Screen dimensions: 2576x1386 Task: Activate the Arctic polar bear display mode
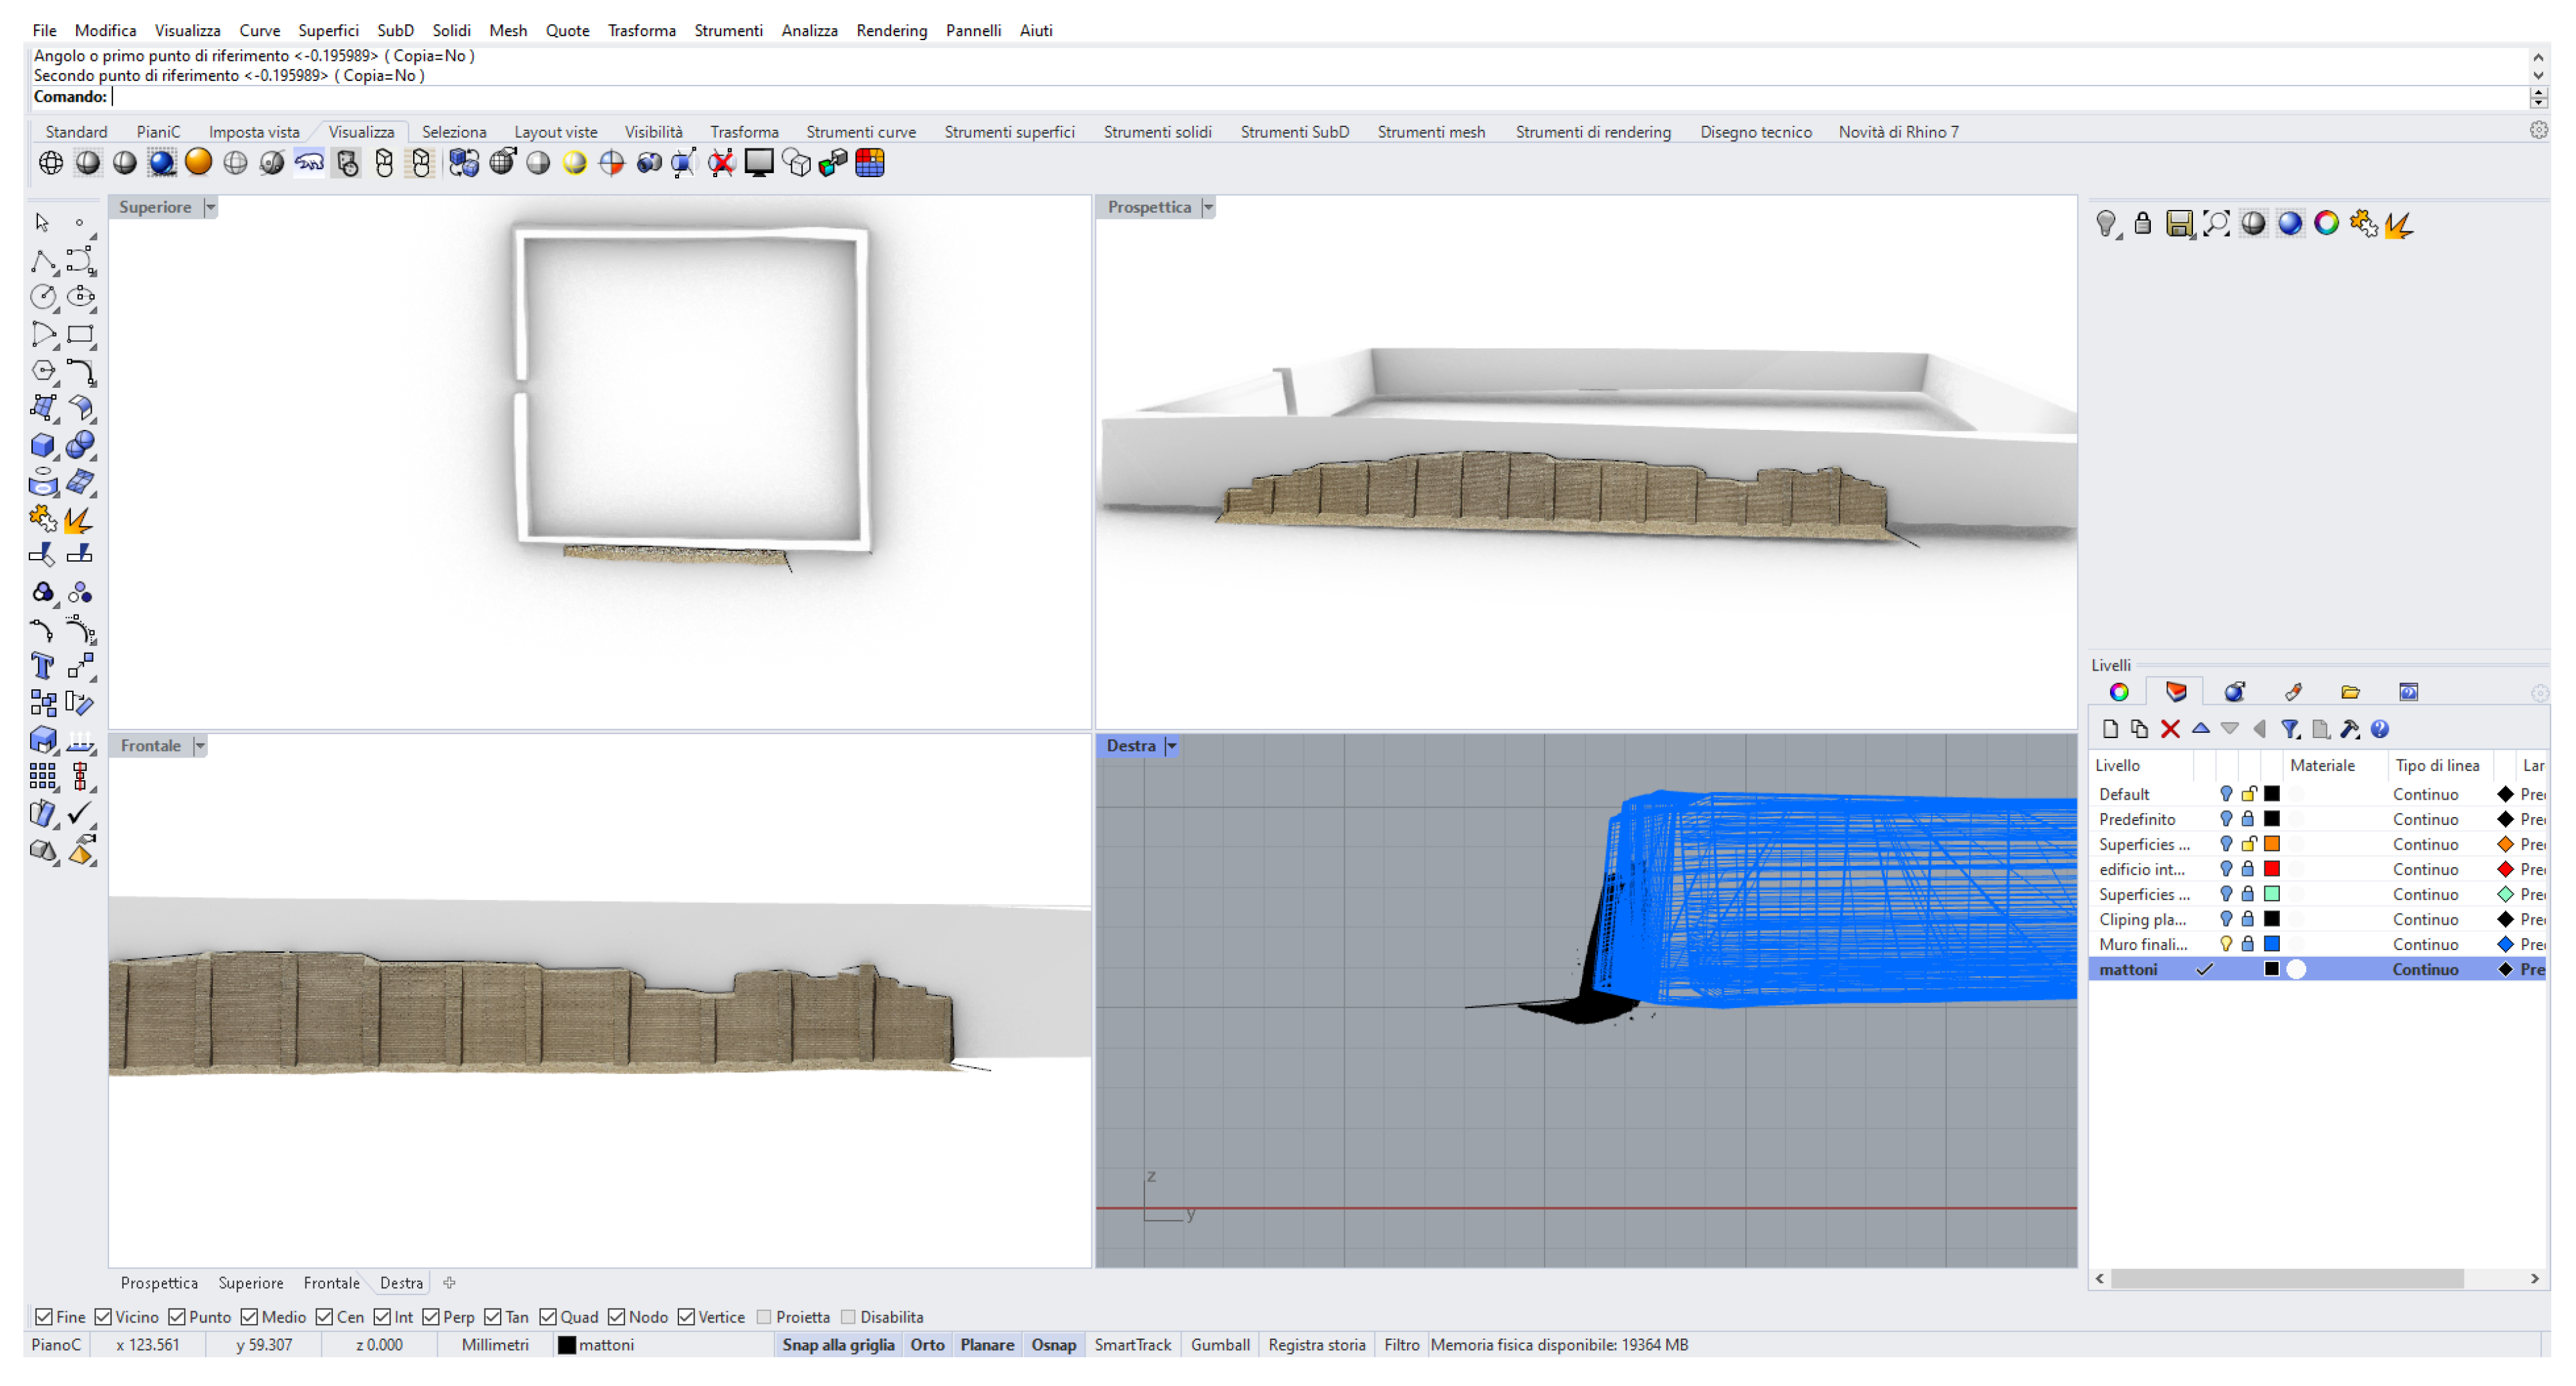(x=309, y=163)
